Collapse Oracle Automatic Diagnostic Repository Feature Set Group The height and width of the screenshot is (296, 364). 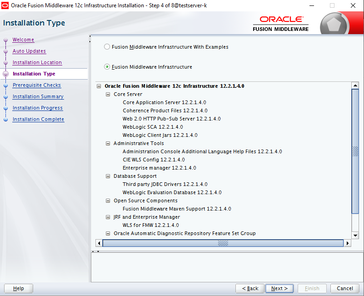(108, 234)
